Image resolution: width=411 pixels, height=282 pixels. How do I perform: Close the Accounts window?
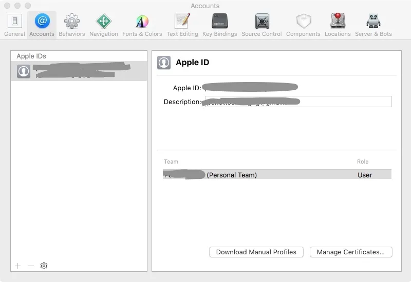pyautogui.click(x=7, y=6)
